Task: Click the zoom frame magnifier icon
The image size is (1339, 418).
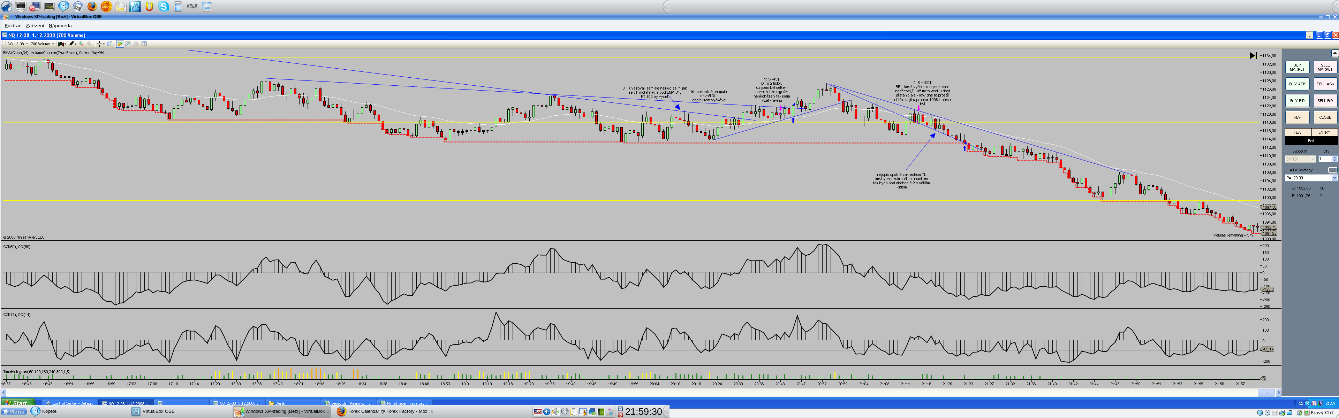Action: point(110,44)
